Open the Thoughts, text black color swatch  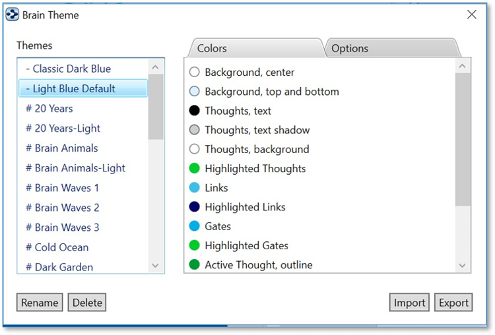[x=194, y=111]
